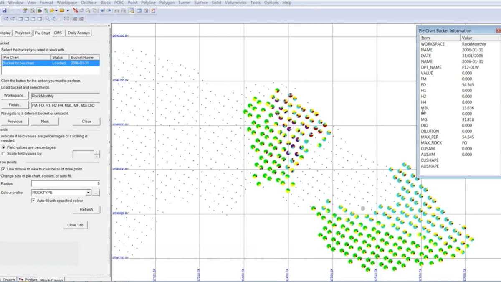This screenshot has width=501, height=282.
Task: Toggle 'Auto-fill with specified colour' checkbox
Action: [x=33, y=201]
